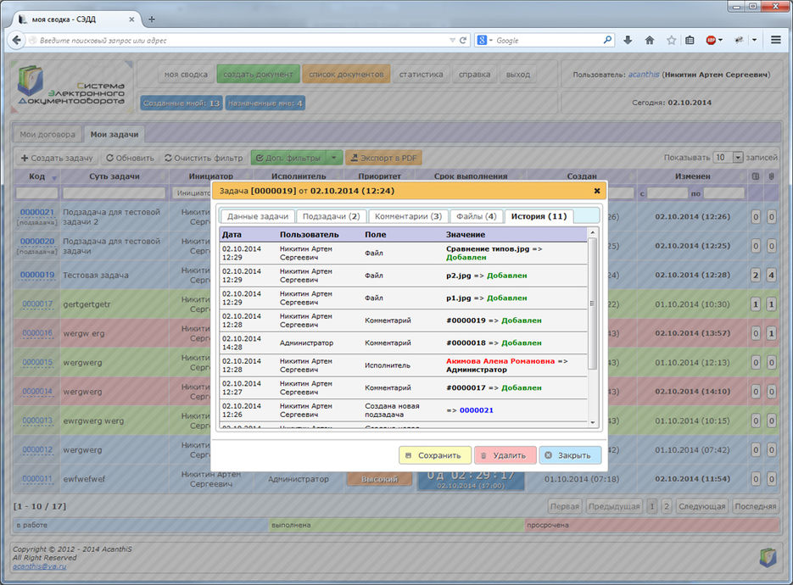
Task: Open task link 0000011
Action: [x=37, y=479]
